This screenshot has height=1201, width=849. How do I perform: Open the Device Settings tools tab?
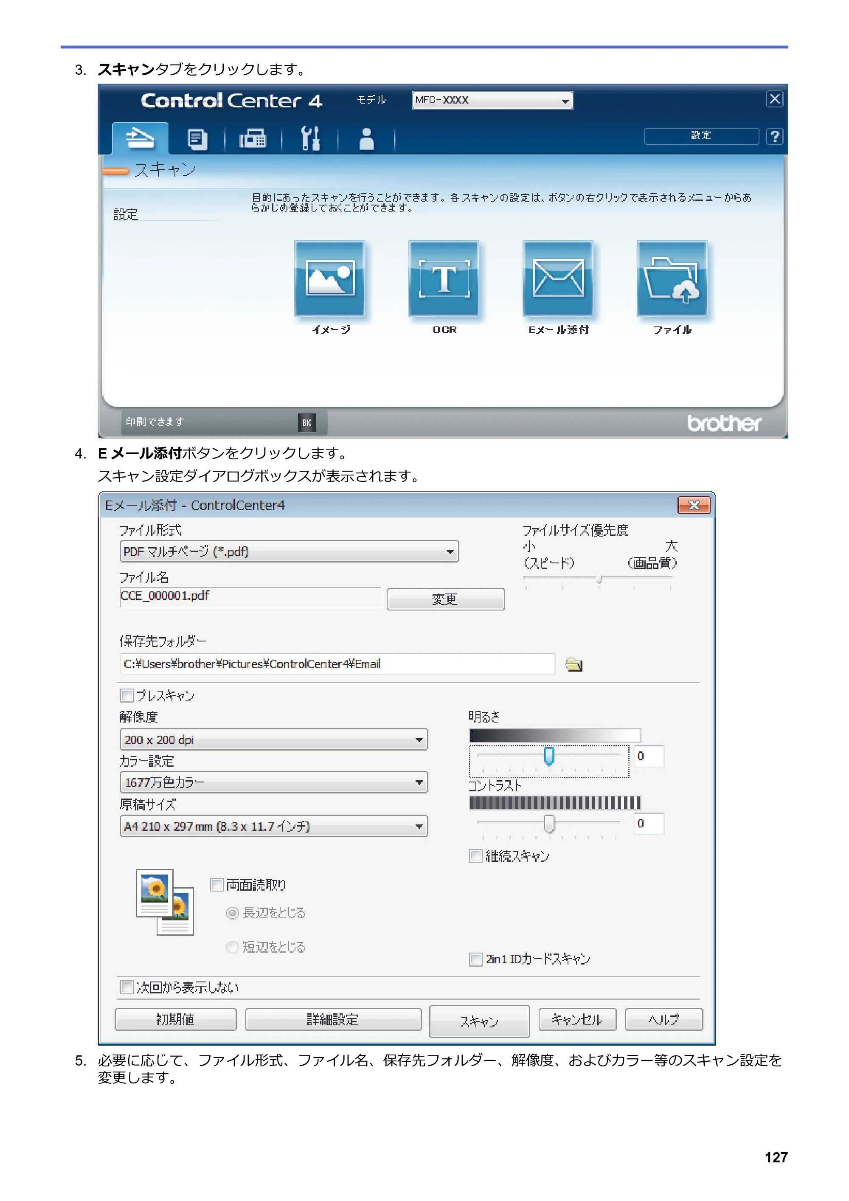pos(310,139)
